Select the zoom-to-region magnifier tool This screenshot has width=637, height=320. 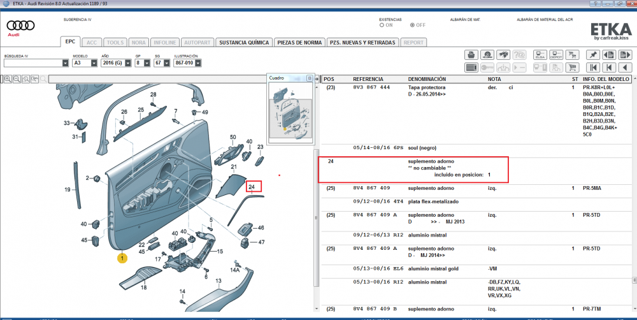pos(25,79)
